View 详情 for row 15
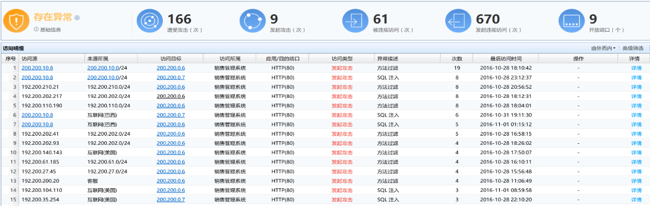Viewport: 650px width, 206px height. pos(636,199)
